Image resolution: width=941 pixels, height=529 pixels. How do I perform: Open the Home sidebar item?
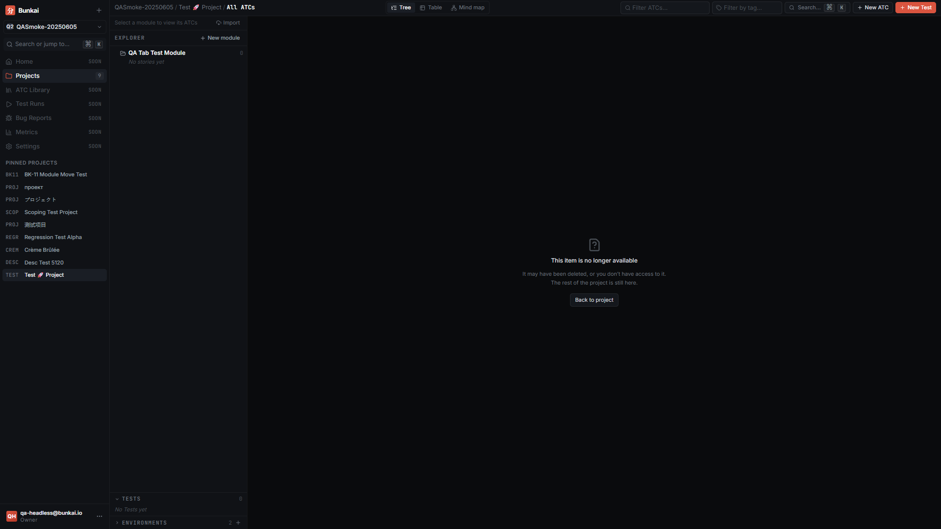click(54, 62)
